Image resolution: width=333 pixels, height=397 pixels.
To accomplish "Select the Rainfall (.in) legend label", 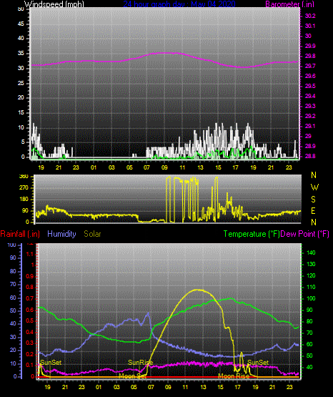I will click(x=20, y=234).
